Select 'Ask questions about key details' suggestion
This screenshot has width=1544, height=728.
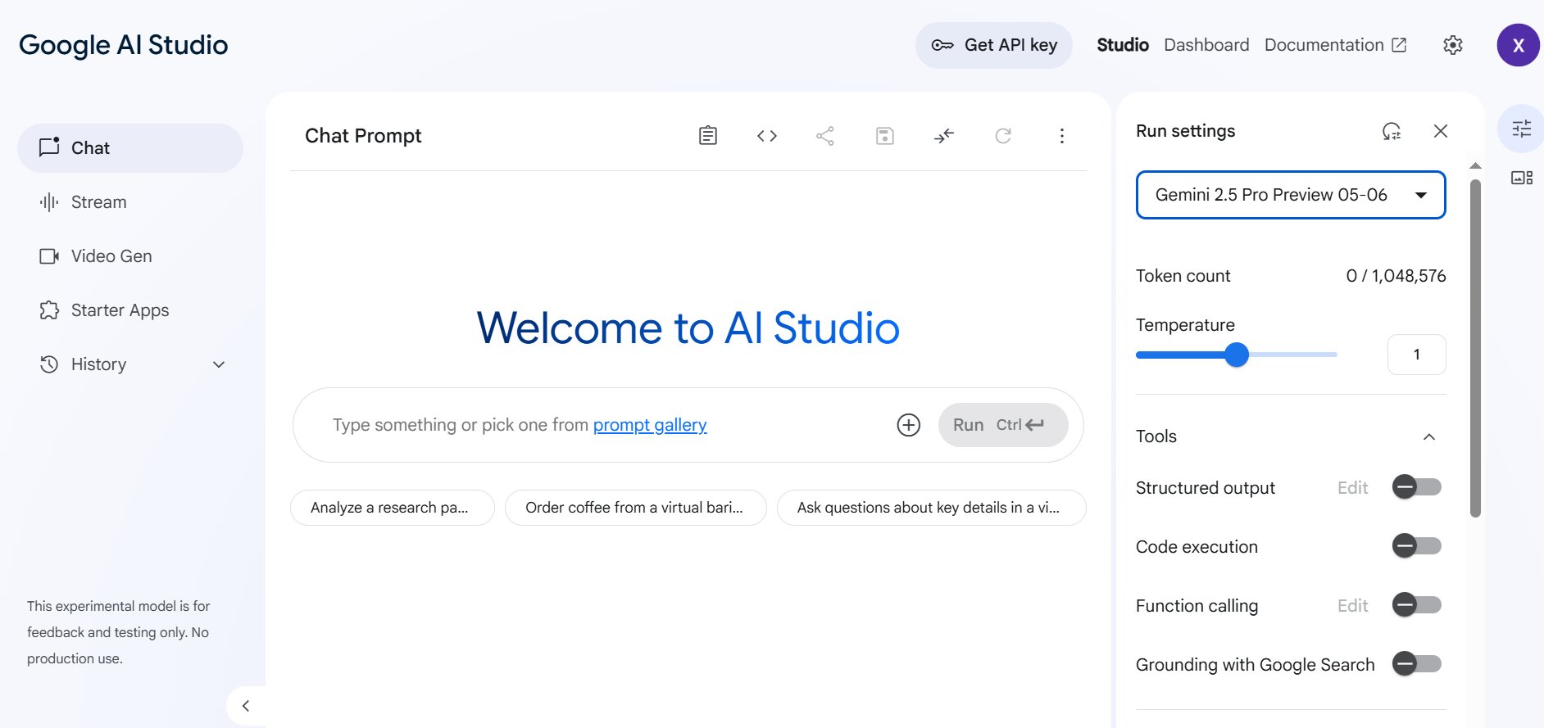(x=932, y=508)
